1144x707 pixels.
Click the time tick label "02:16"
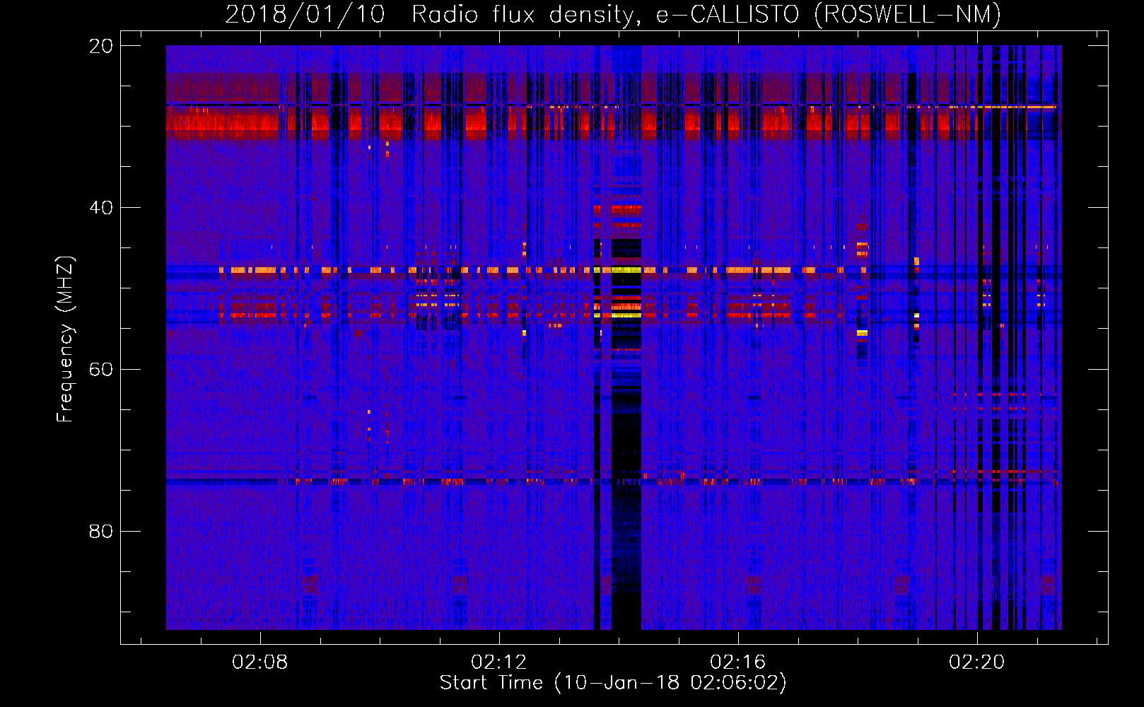(738, 662)
